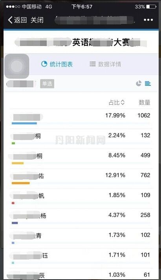This screenshot has height=280, width=161.
Task: Open the three-dot more menu
Action: tap(148, 20)
